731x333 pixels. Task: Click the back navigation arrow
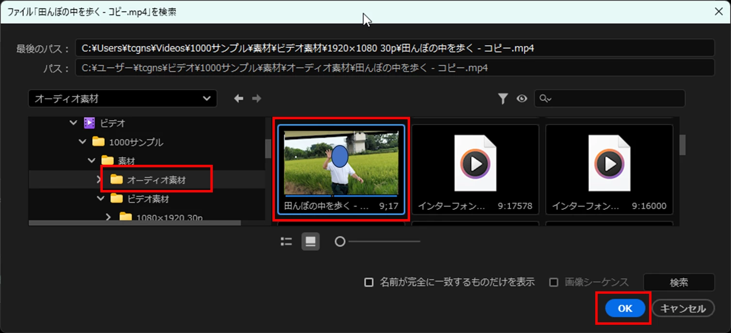coord(238,98)
